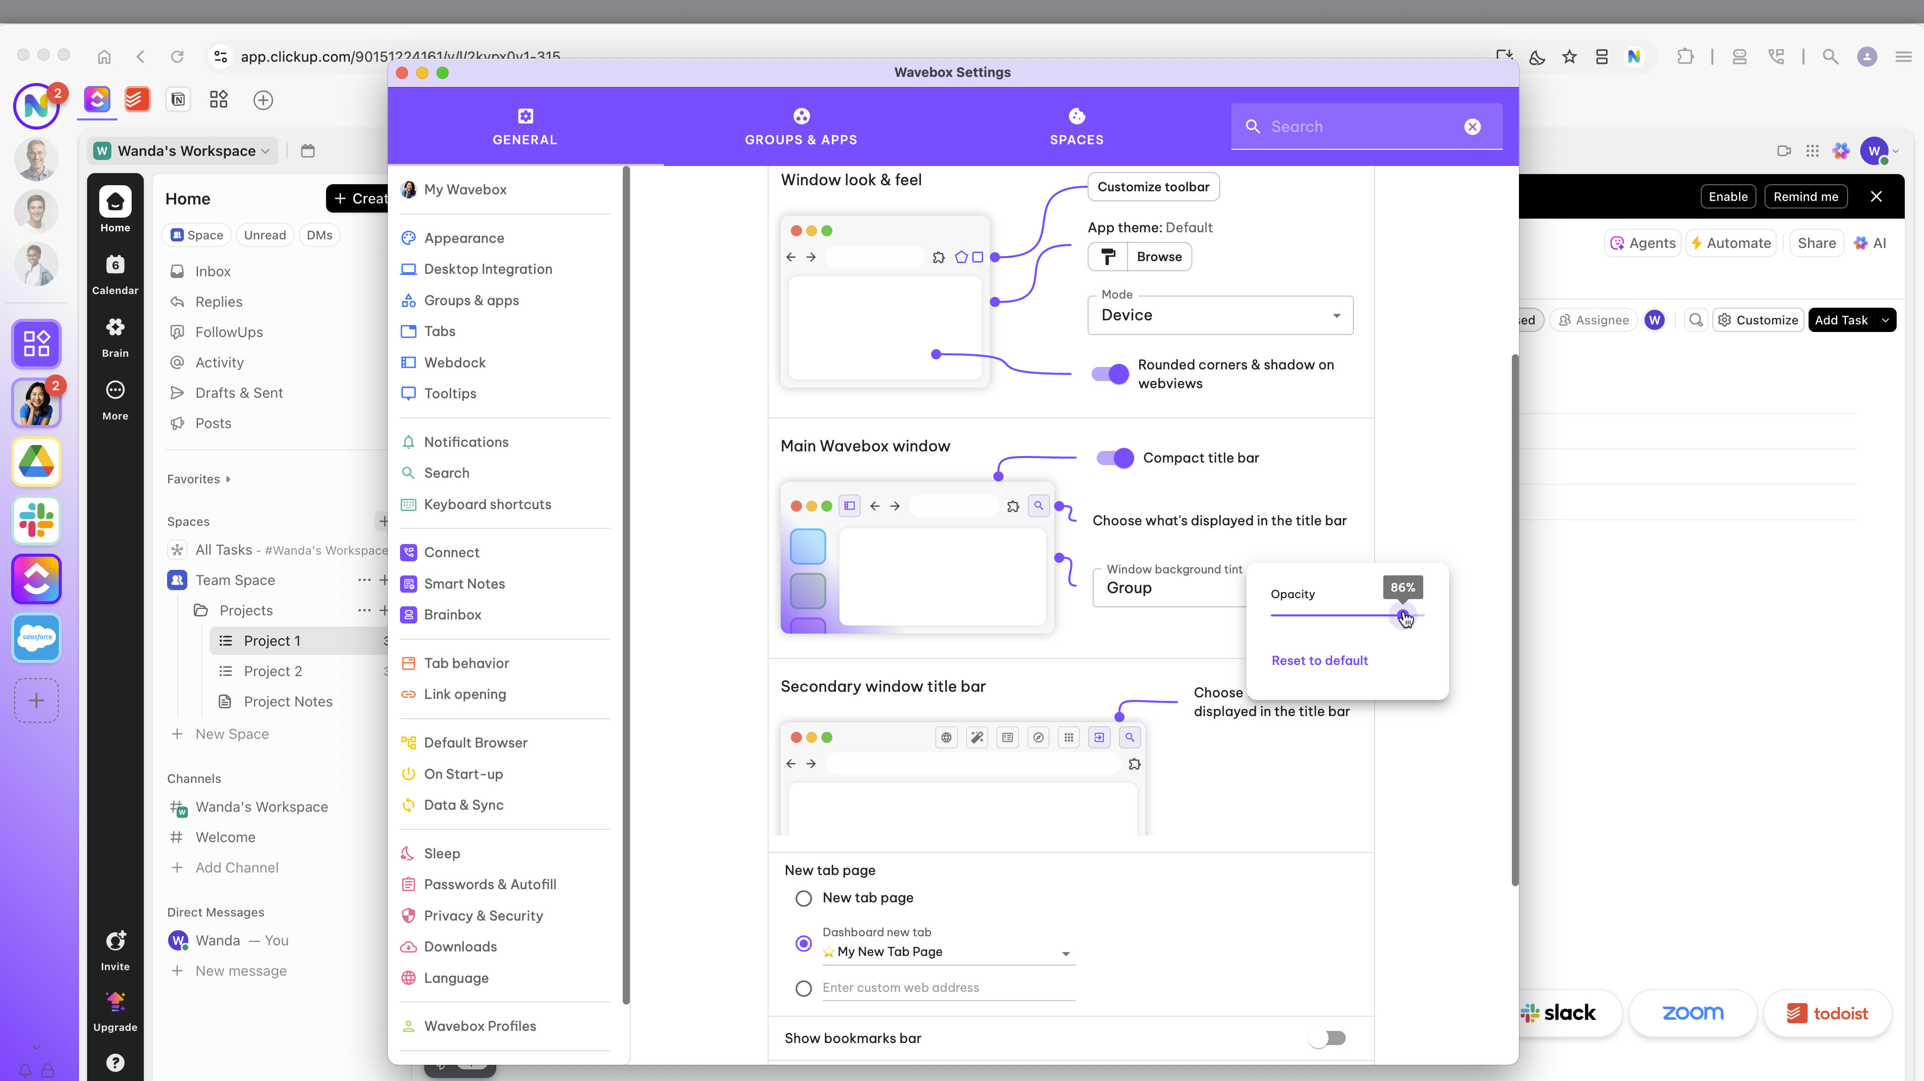
Task: Open ClickUp app icon in Wavebox tab strip
Action: coord(97,99)
